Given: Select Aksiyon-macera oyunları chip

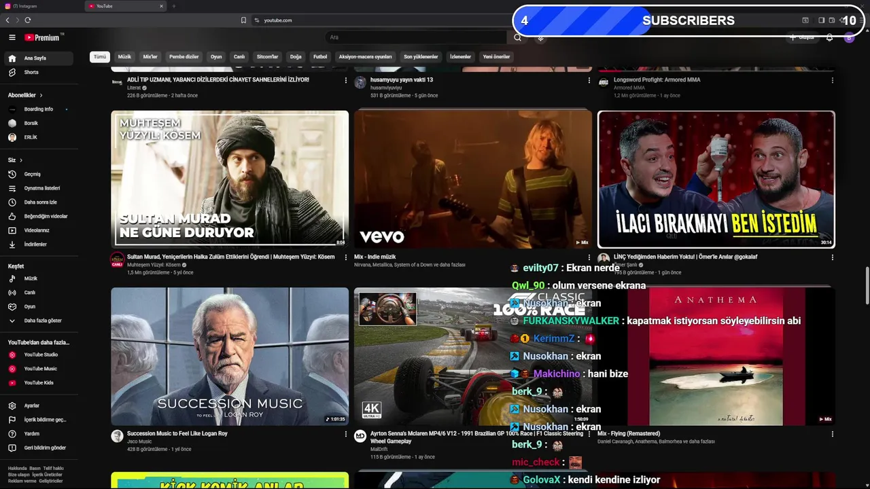Looking at the screenshot, I should tap(365, 57).
